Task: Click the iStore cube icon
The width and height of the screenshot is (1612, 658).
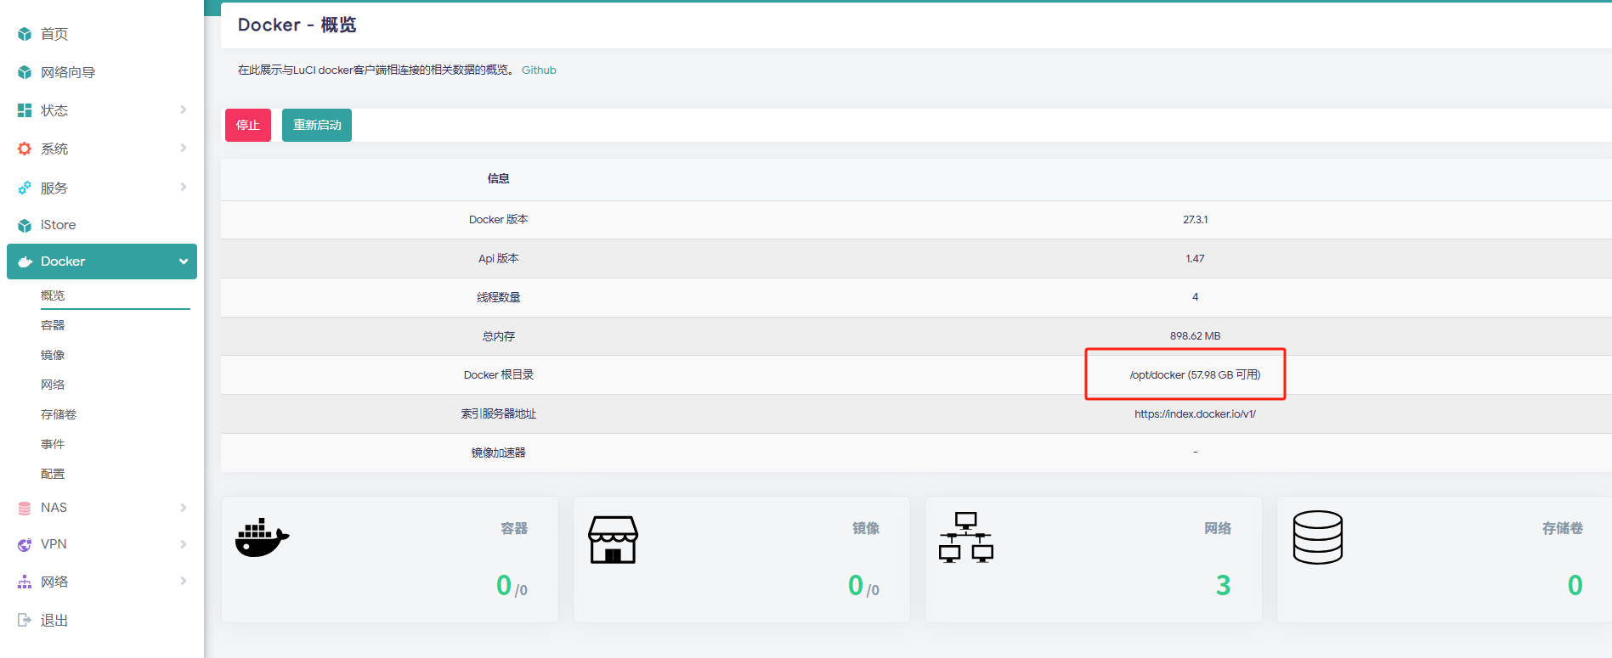Action: tap(25, 225)
